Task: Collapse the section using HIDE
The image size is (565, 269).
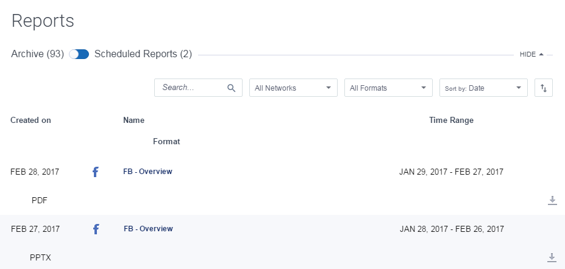Action: click(x=531, y=54)
